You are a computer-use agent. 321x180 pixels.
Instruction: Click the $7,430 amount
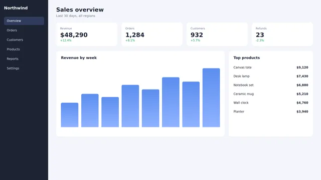302,76
